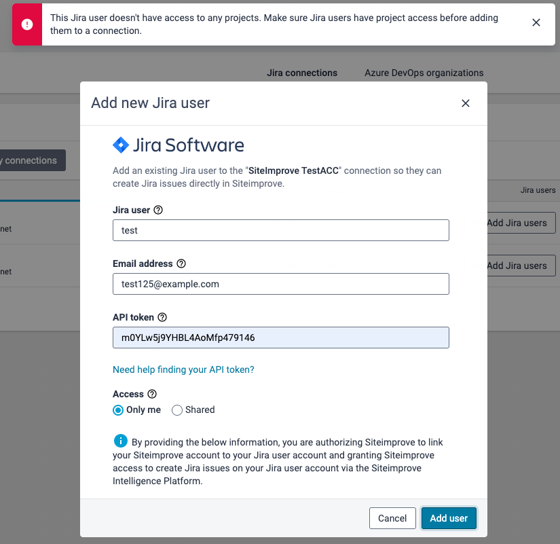Switch to Jira connections tab

click(x=302, y=73)
